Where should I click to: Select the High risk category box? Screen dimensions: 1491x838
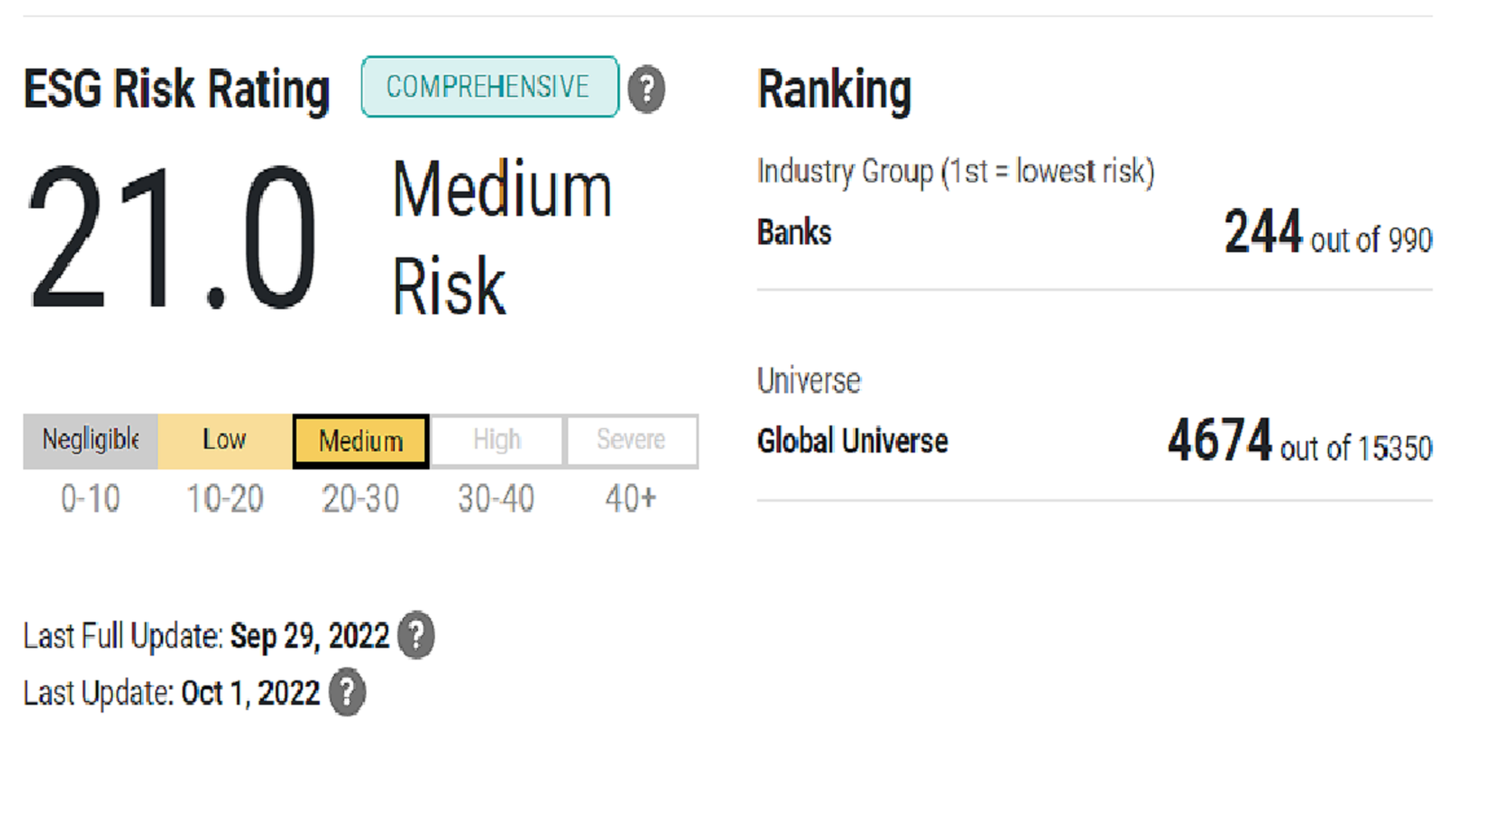[x=496, y=440]
